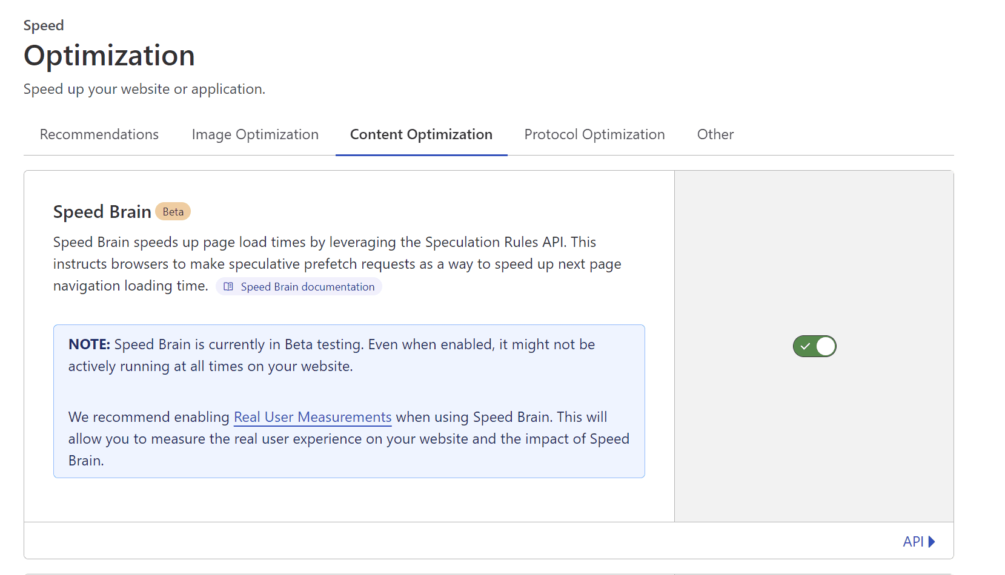
Task: Open the Other tab
Action: point(715,134)
